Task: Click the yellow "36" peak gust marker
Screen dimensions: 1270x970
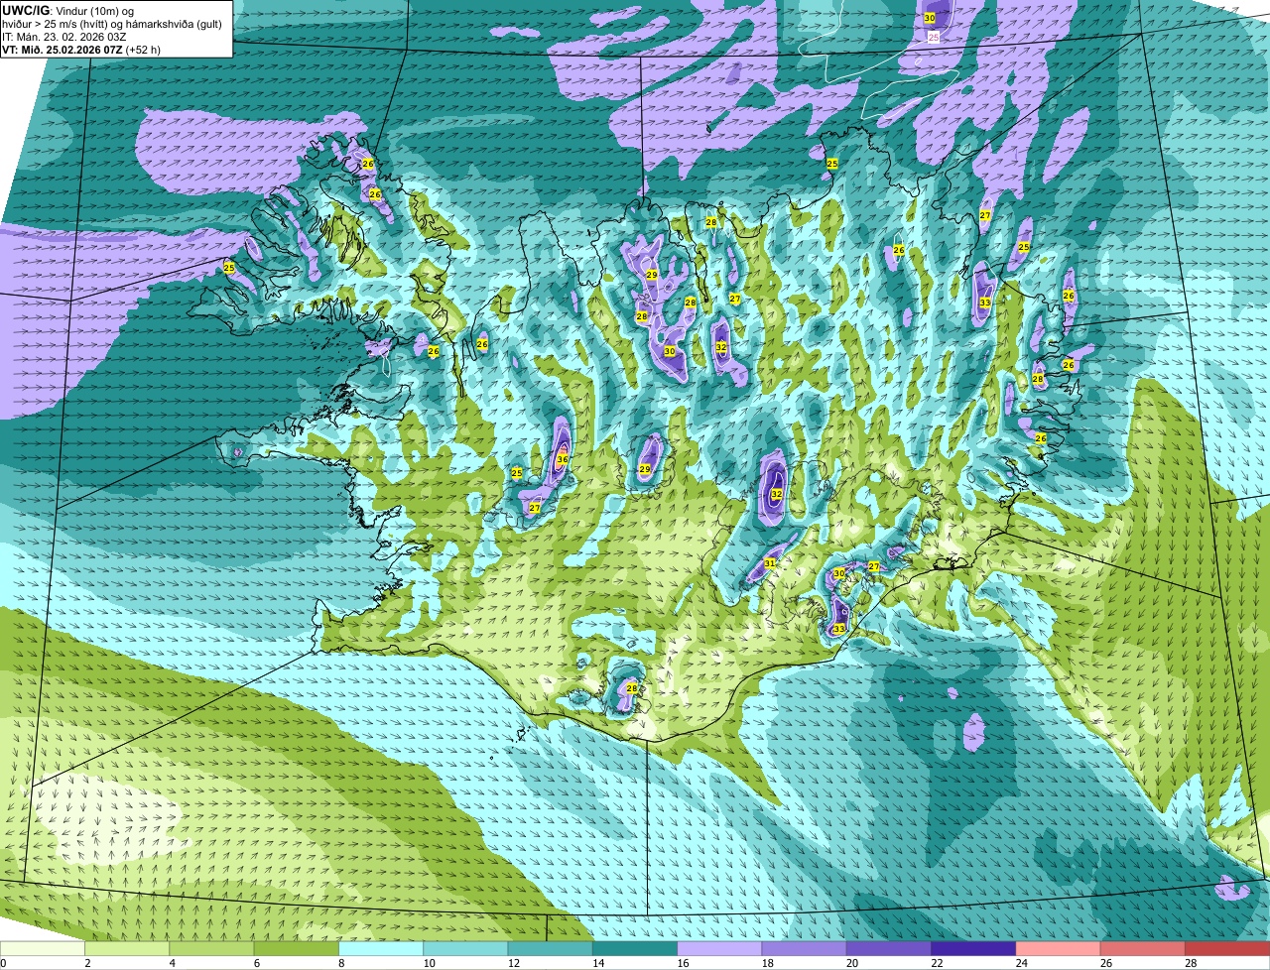Action: tap(562, 459)
